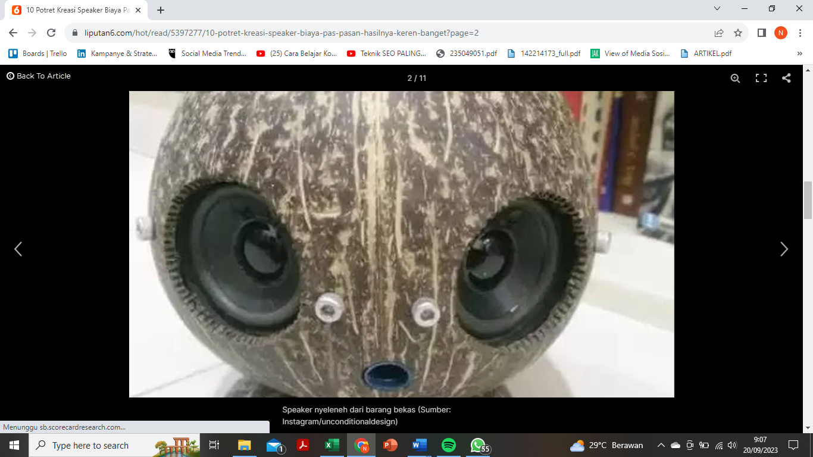Show hidden system tray icons
Screen dimensions: 813x457
[661, 445]
